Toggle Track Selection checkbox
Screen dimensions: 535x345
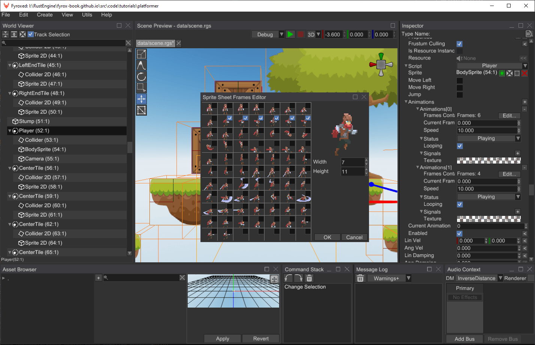tap(31, 34)
